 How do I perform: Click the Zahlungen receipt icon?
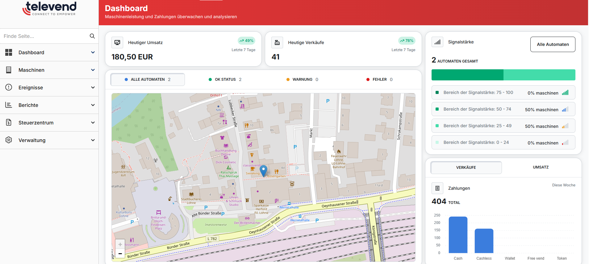[437, 188]
